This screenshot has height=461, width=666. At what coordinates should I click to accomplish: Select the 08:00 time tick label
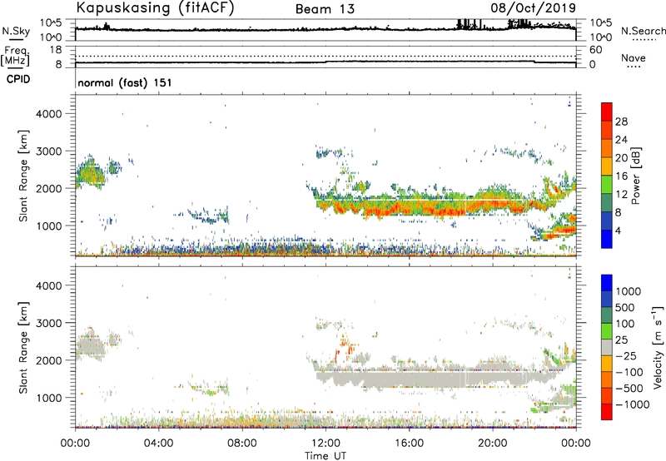point(241,444)
